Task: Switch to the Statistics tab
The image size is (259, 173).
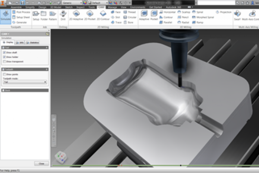Action: coord(32,43)
